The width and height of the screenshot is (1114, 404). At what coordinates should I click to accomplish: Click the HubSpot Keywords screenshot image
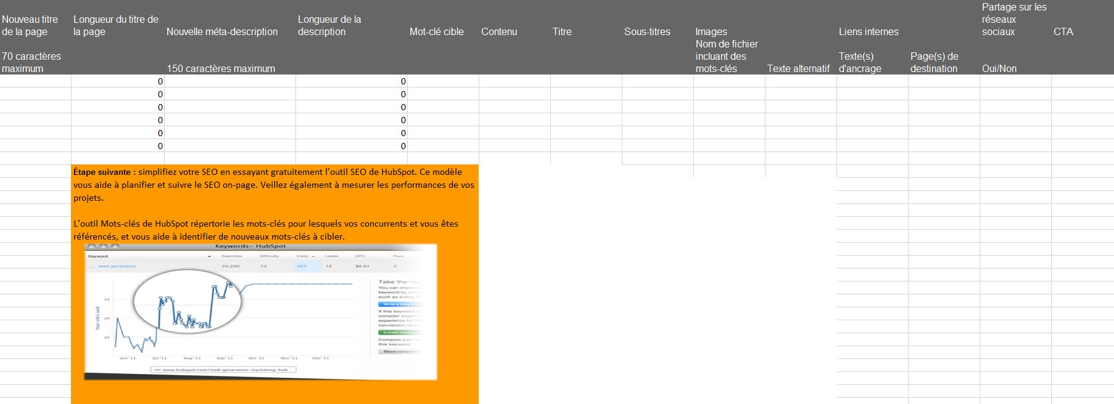pyautogui.click(x=260, y=312)
